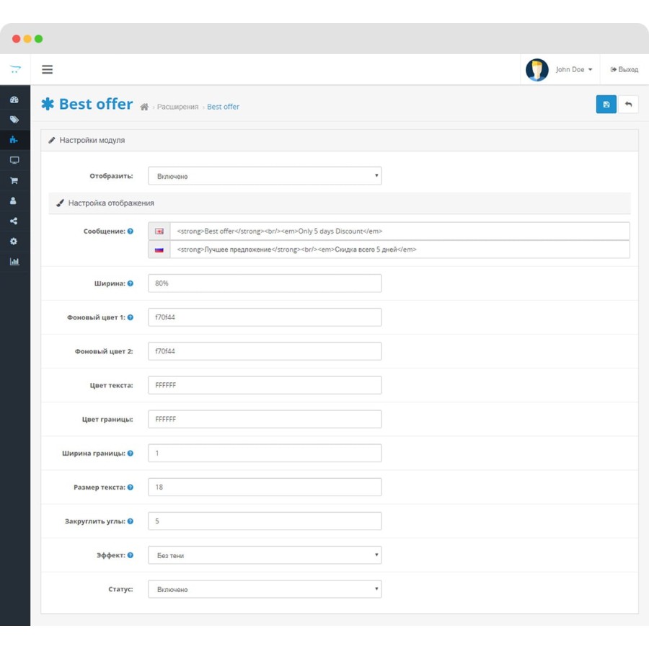Click the Best offer page title
649x649 pixels.
click(96, 104)
